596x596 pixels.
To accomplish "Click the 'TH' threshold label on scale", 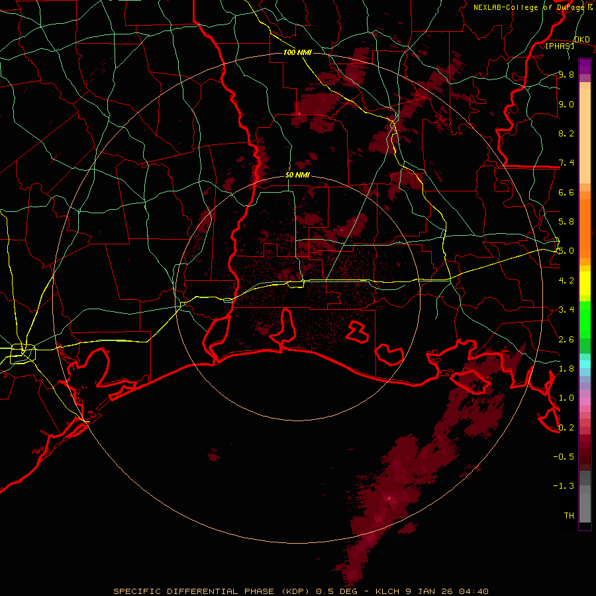I will (569, 516).
